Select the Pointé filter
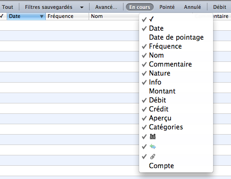This screenshot has width=231, height=179. 167,7
